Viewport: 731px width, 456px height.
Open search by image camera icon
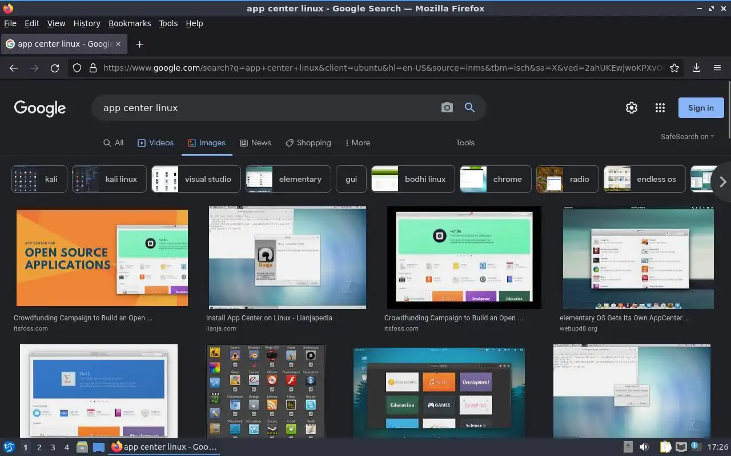click(447, 108)
